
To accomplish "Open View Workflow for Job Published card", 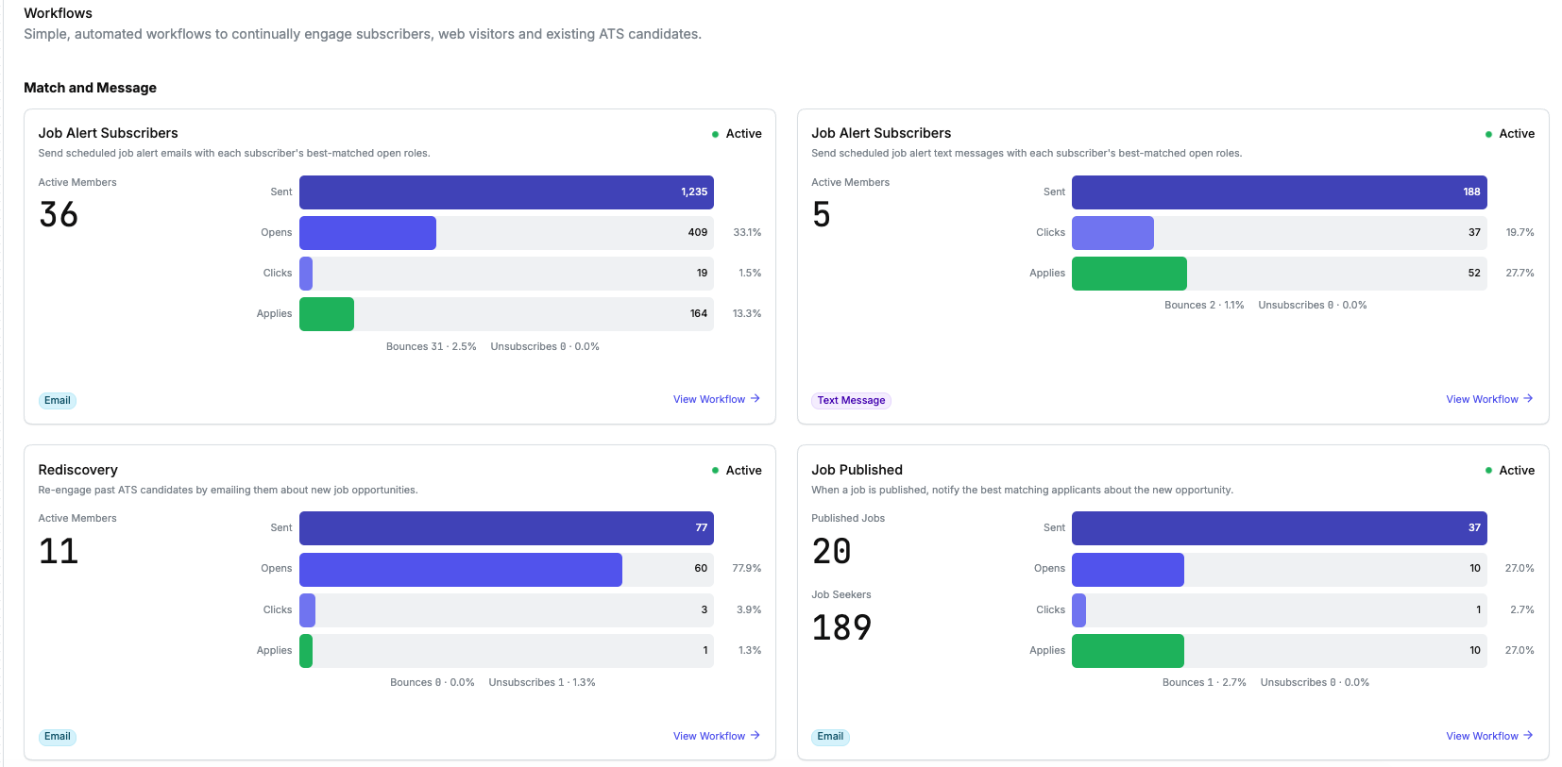I will click(x=1489, y=736).
